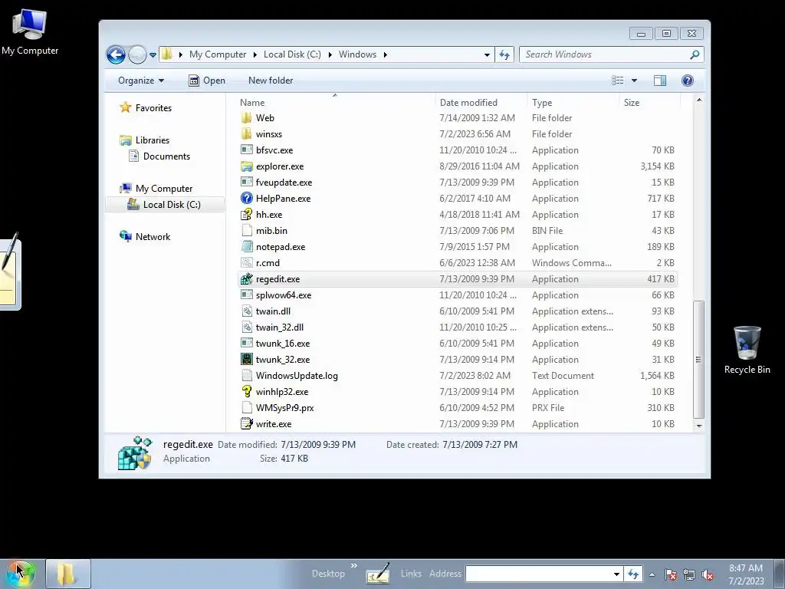Click Local Disk (C:) breadcrumb segment
This screenshot has width=785, height=589.
pos(292,54)
